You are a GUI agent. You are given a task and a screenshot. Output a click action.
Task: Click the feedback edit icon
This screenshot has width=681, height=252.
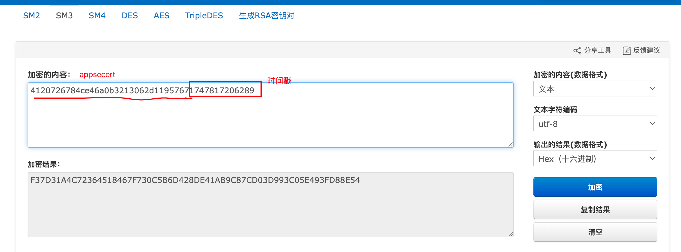627,50
